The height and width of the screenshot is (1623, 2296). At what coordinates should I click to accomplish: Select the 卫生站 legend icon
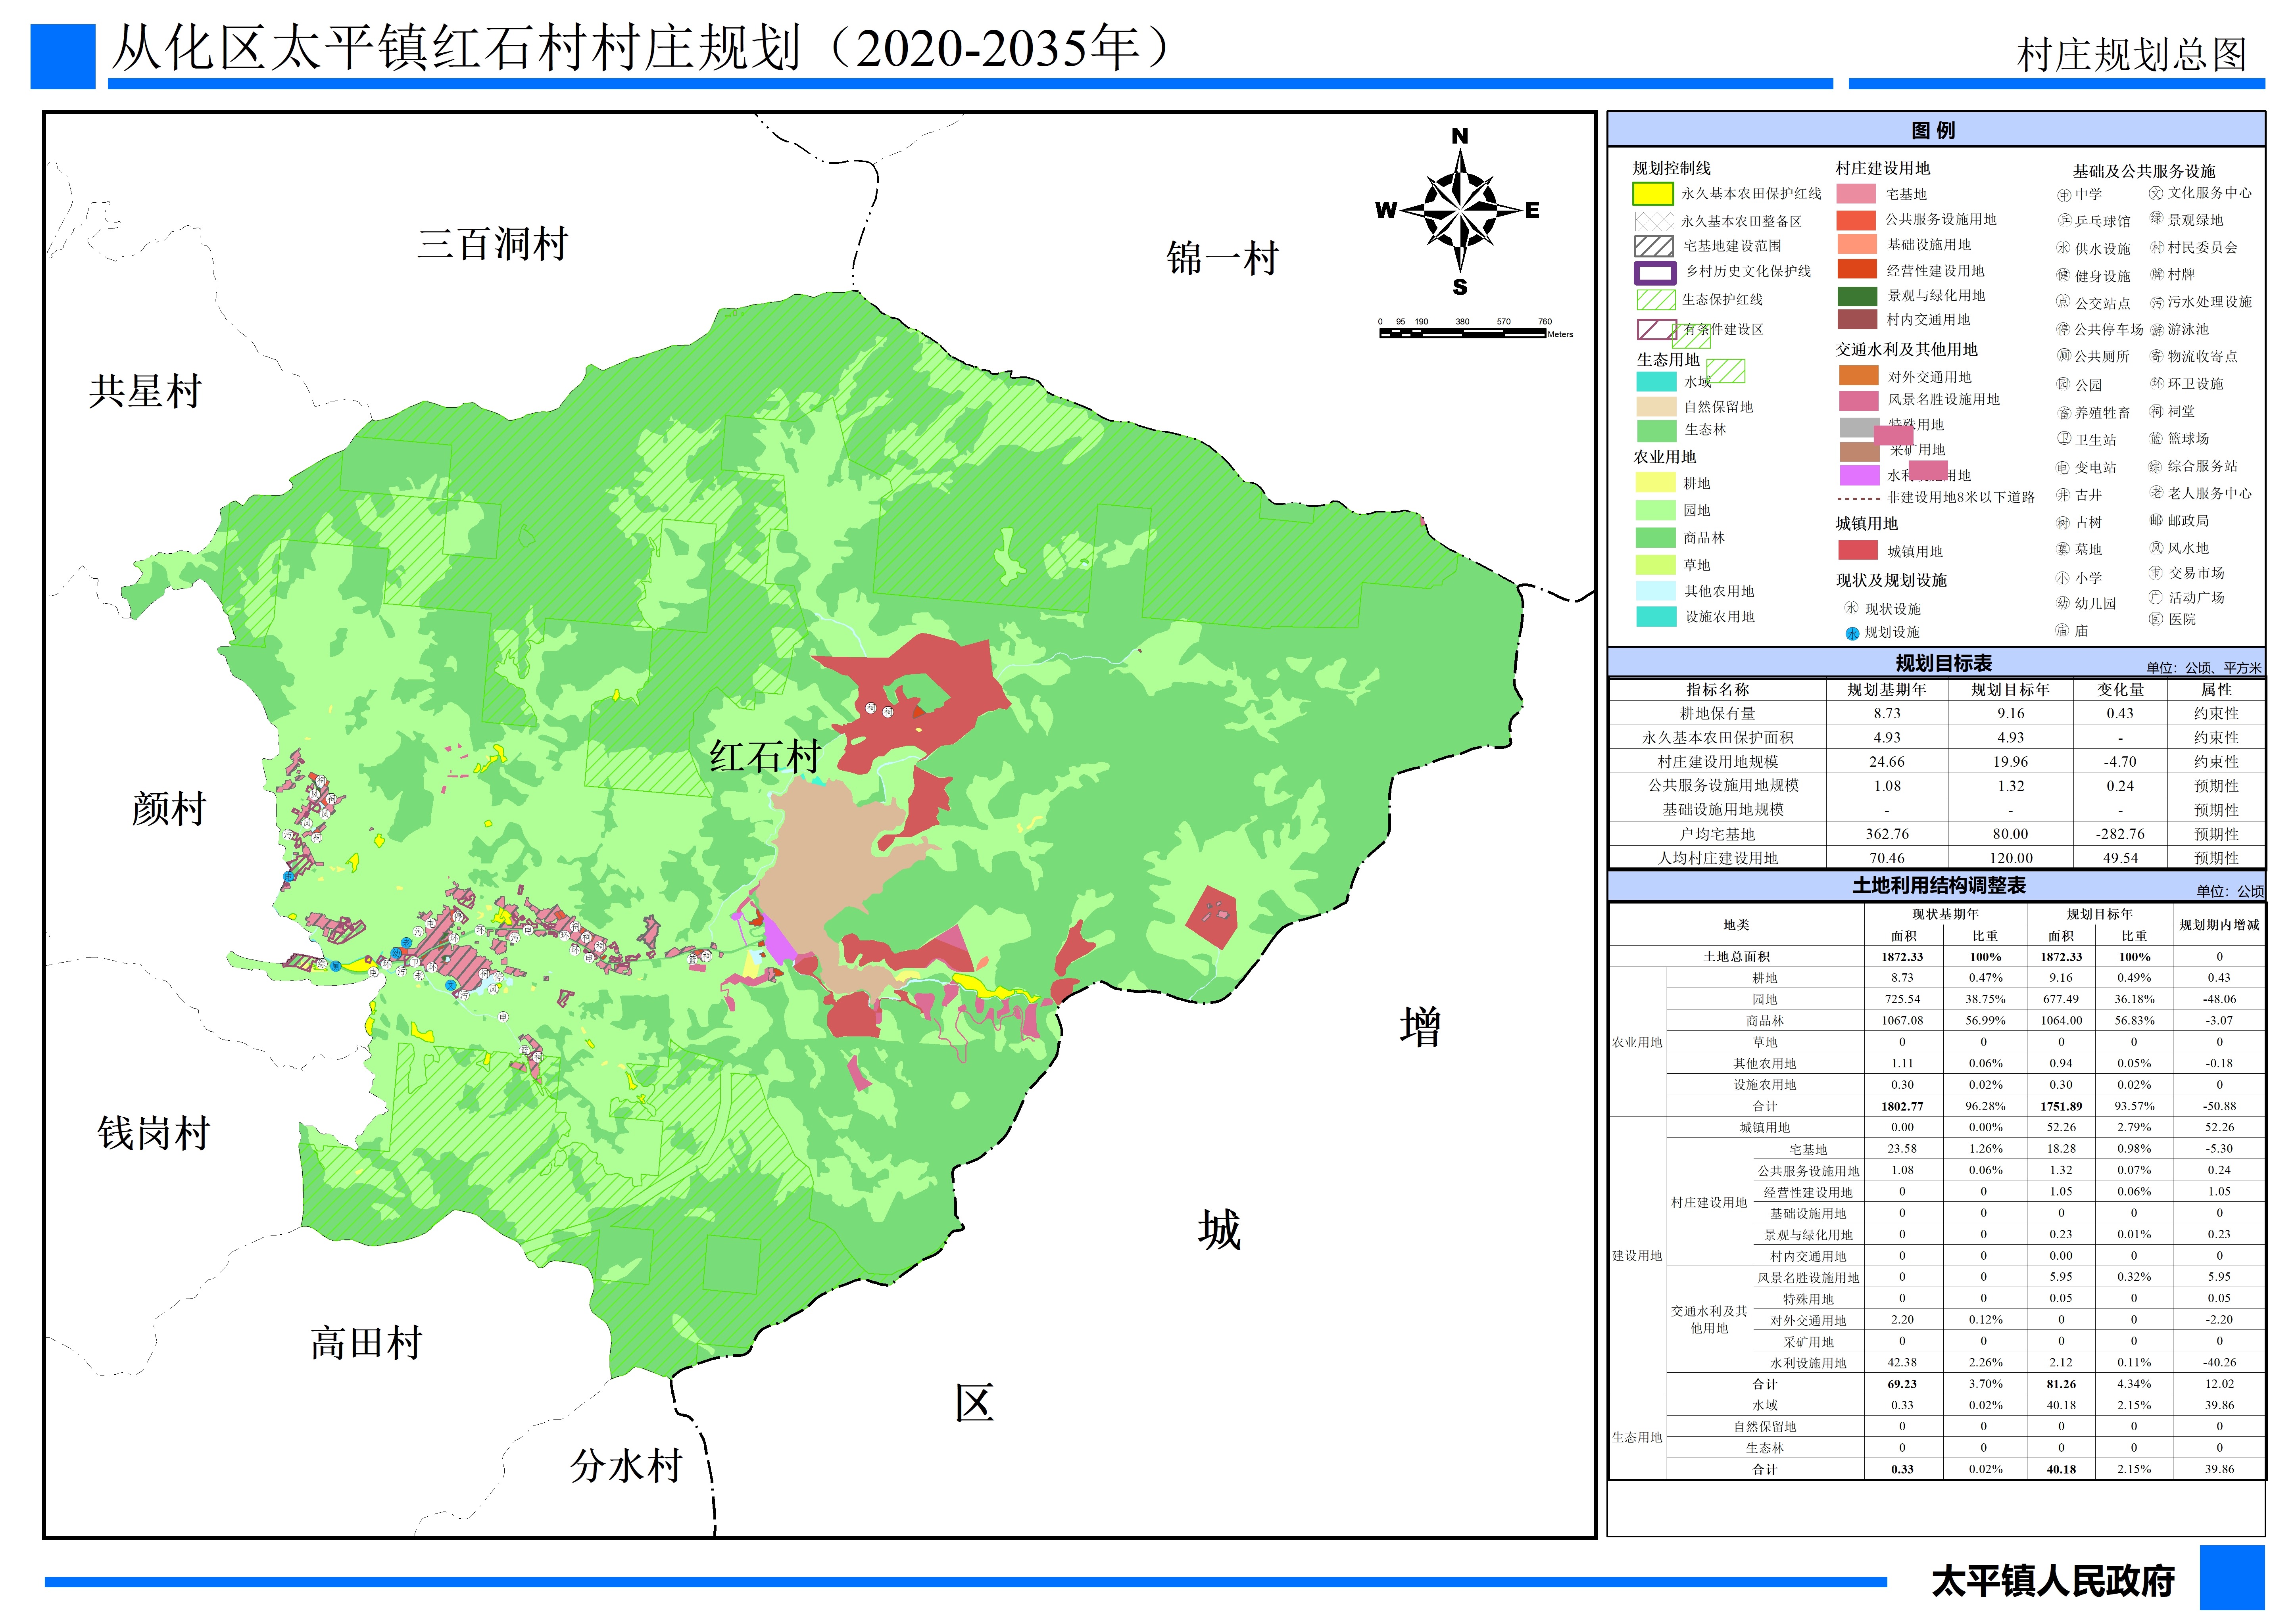point(2064,439)
